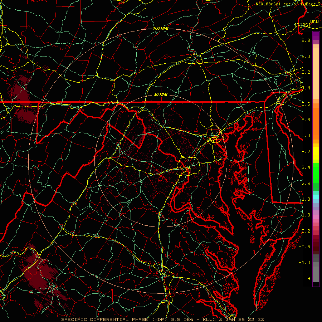322x322 pixels.
Task: Click the TH legend label
Action: [307, 279]
